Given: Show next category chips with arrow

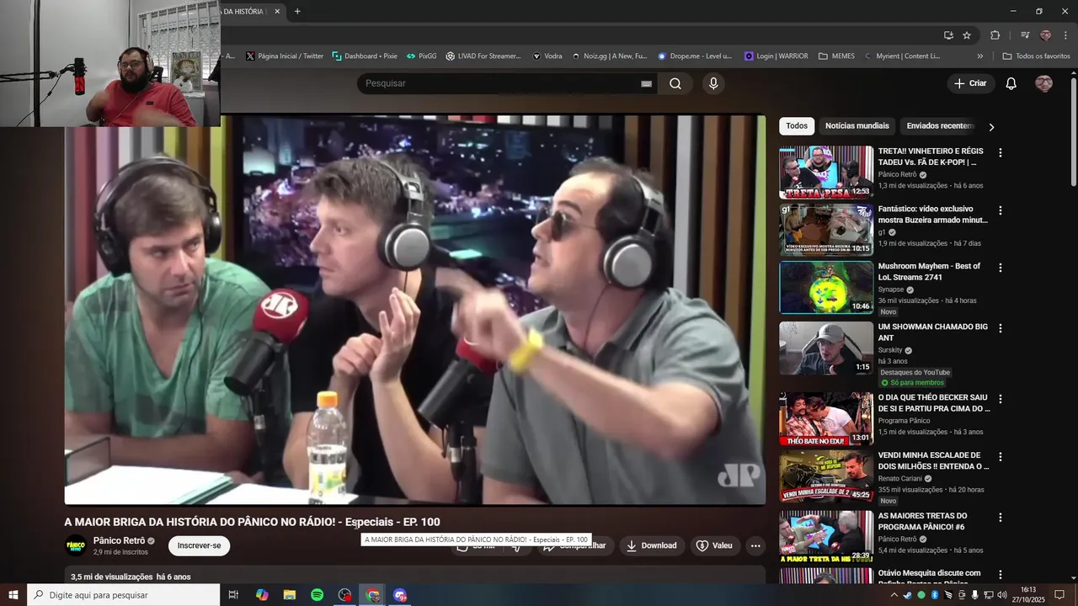Looking at the screenshot, I should [x=991, y=127].
